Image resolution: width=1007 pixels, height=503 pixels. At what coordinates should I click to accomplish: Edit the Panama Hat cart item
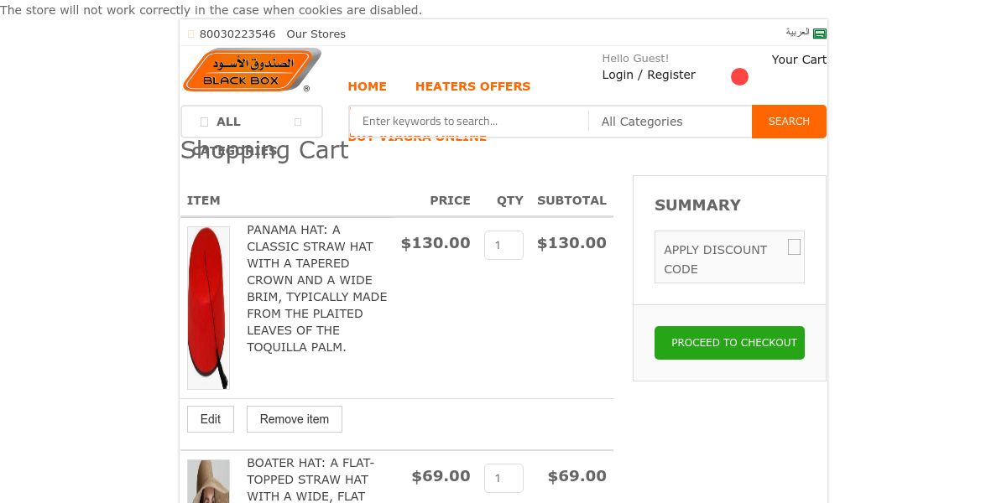(x=211, y=419)
